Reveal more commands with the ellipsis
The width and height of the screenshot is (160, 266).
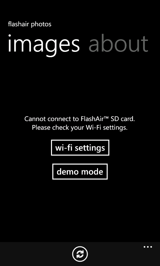coord(148,247)
